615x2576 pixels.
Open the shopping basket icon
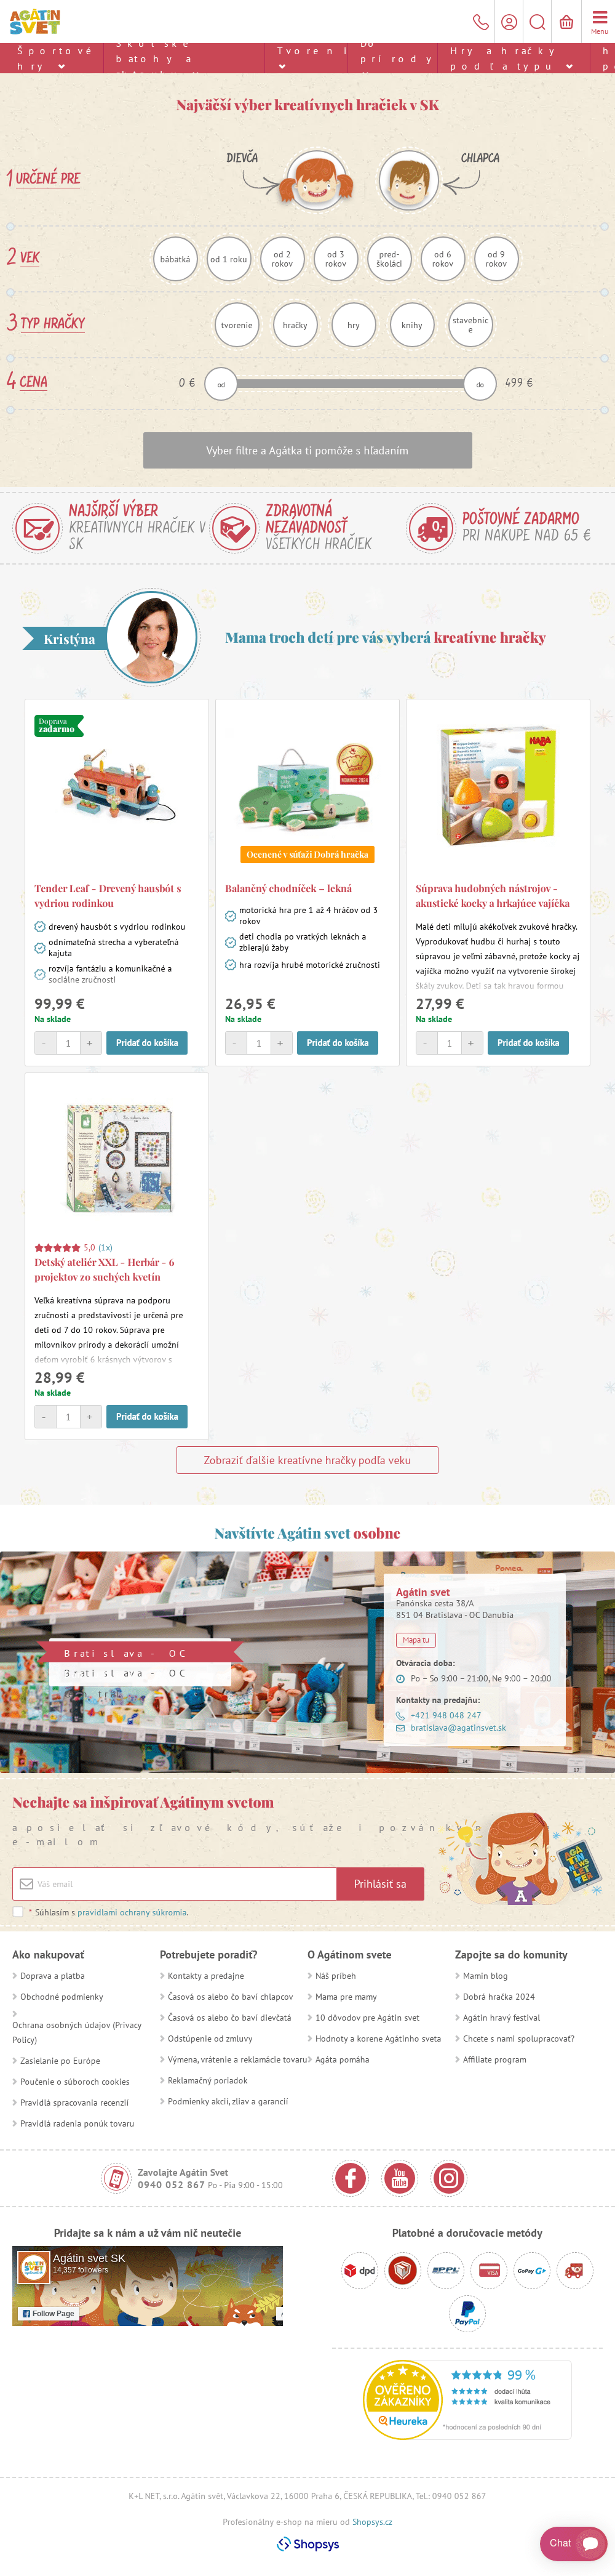click(x=566, y=22)
